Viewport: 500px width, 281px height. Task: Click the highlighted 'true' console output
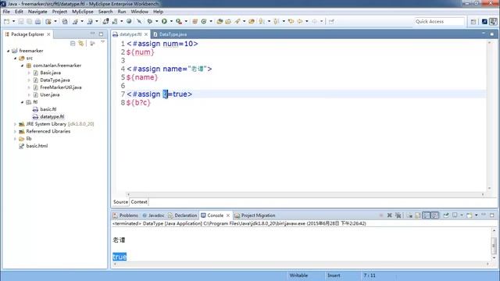point(120,257)
